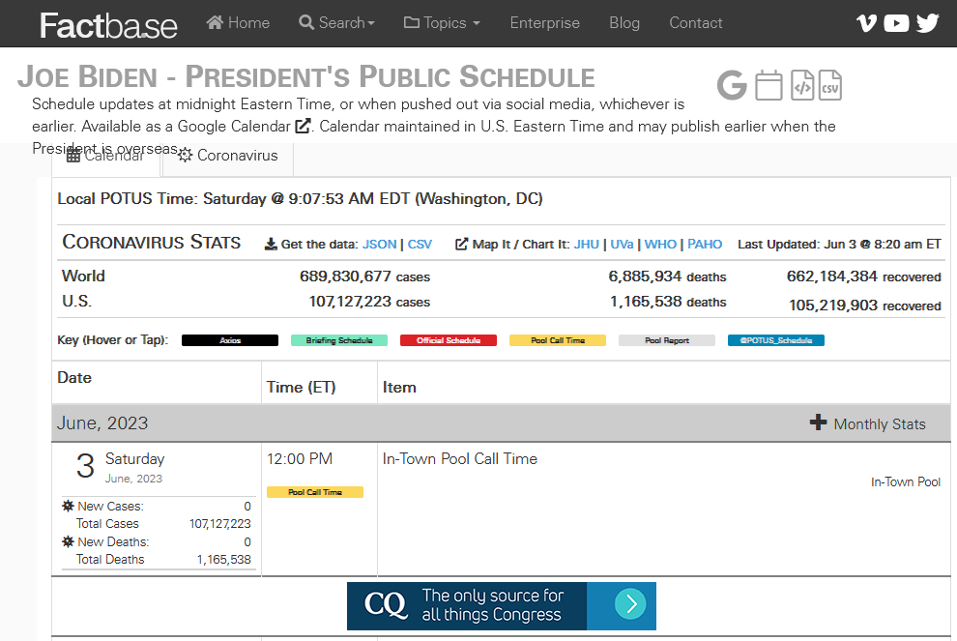Click the arrow button on CQ ad
Image resolution: width=957 pixels, height=641 pixels.
[x=630, y=603]
